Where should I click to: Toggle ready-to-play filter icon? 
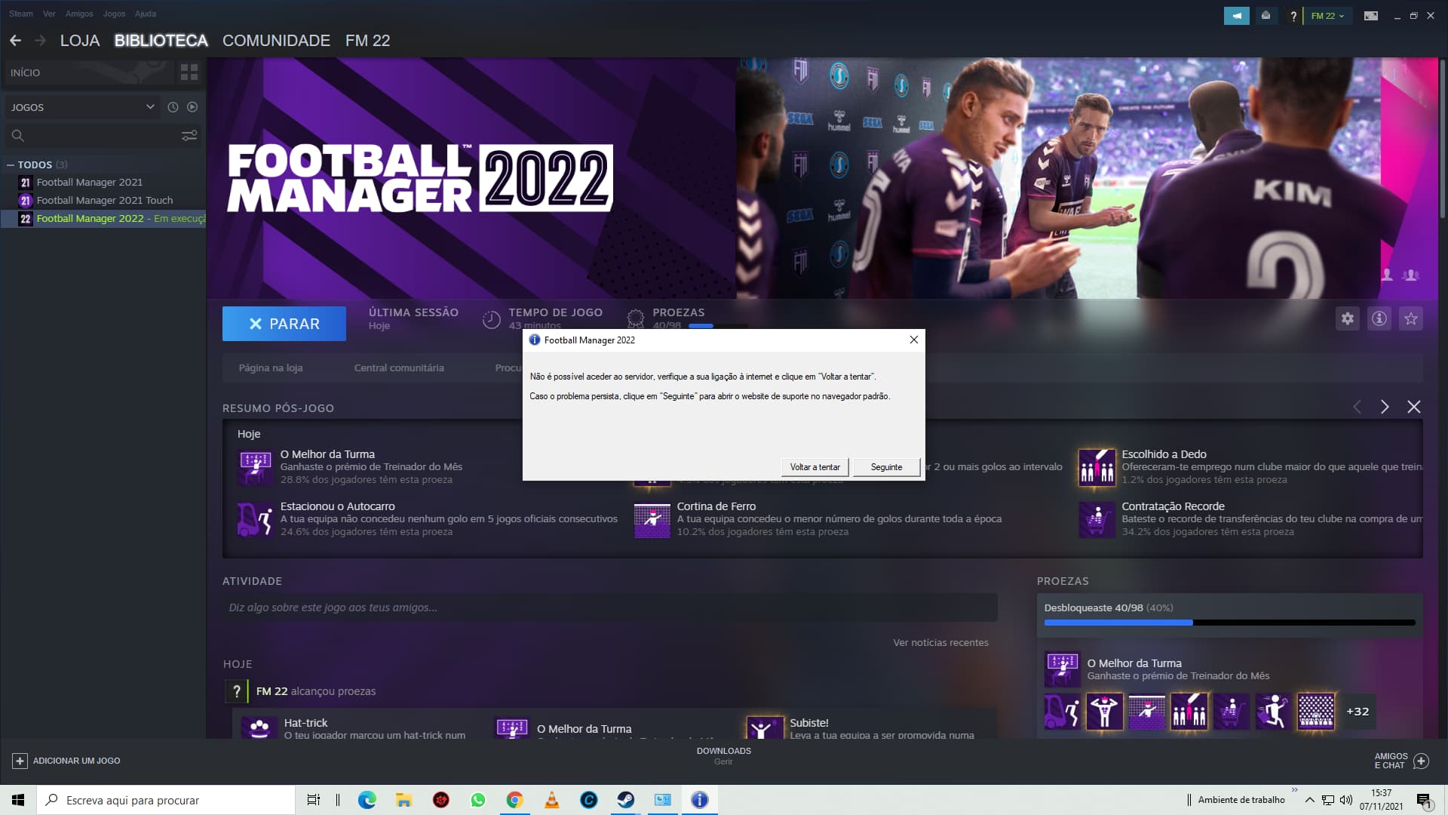tap(192, 107)
